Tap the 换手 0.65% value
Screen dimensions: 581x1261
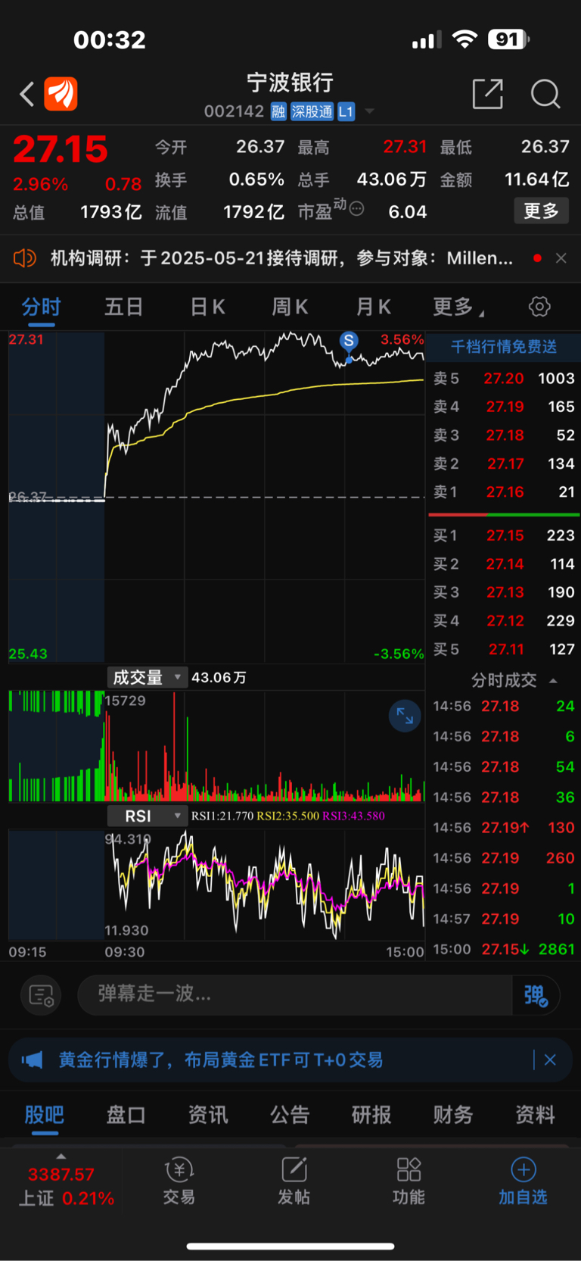tap(256, 179)
